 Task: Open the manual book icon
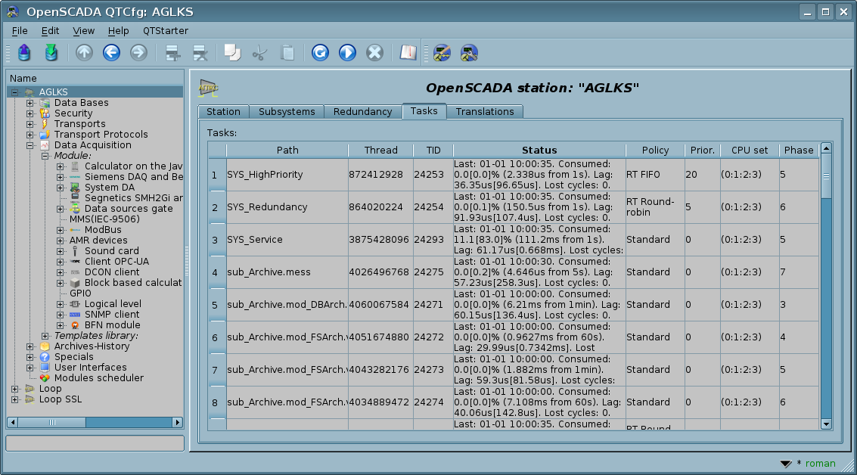click(x=408, y=53)
